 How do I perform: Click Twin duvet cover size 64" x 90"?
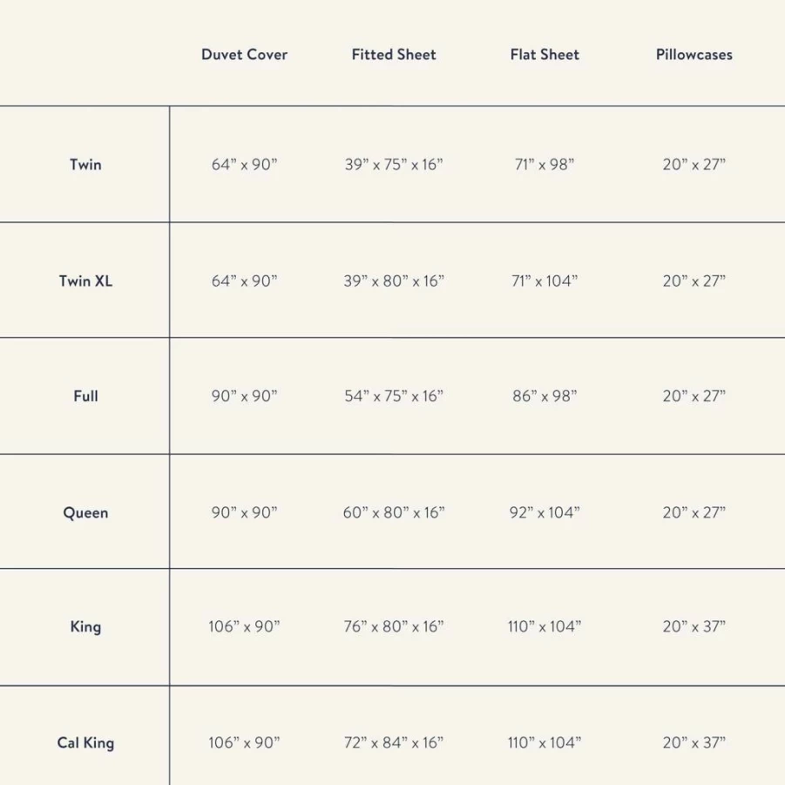[x=244, y=164]
